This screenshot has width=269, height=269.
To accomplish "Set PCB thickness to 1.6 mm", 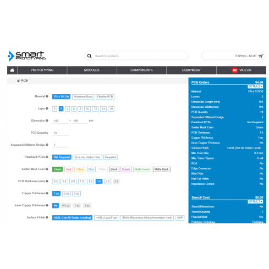I will (x=99, y=182).
